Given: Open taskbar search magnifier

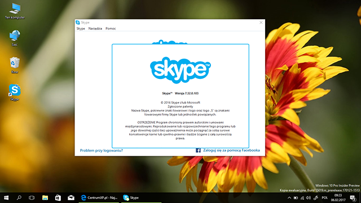Looking at the screenshot, I should (19, 198).
